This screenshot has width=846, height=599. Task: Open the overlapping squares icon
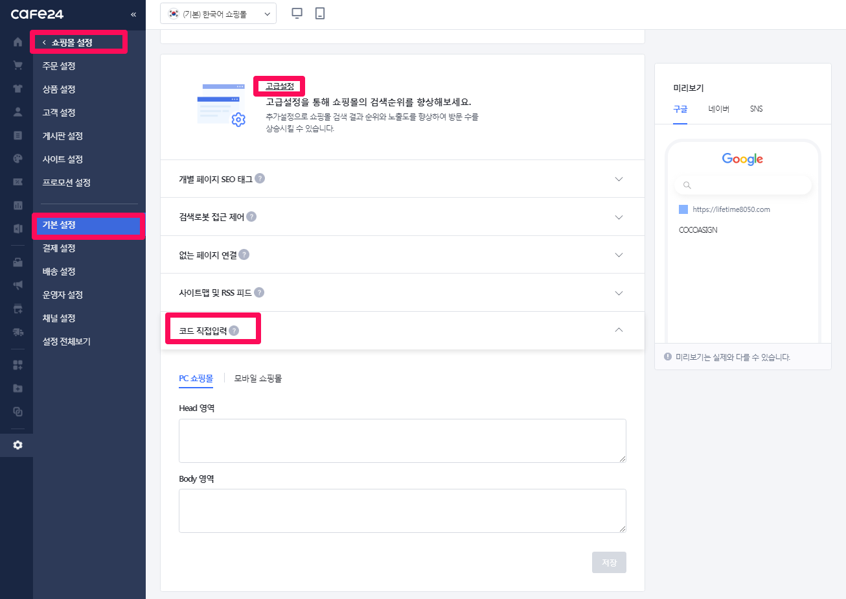17,411
